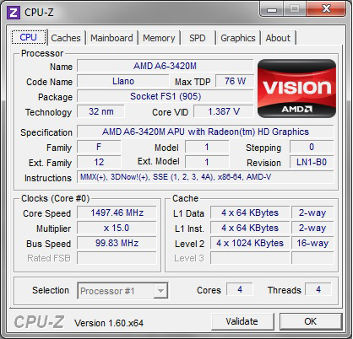Click the Level 2 16-way value

(312, 243)
